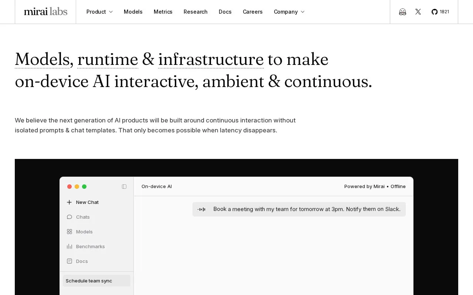473x295 pixels.
Task: Click the 'Powered by Mirai • Offline' status text
Action: click(375, 187)
